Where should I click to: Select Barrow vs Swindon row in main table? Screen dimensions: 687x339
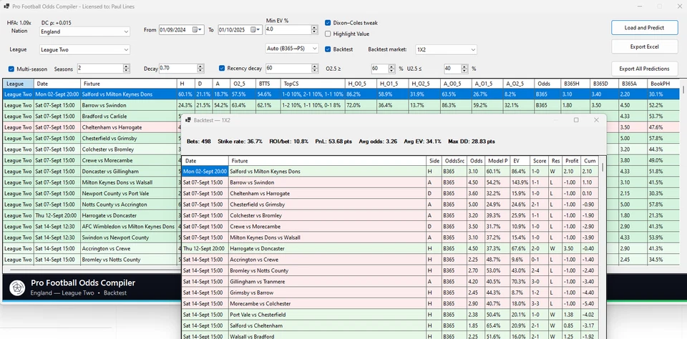(x=341, y=105)
